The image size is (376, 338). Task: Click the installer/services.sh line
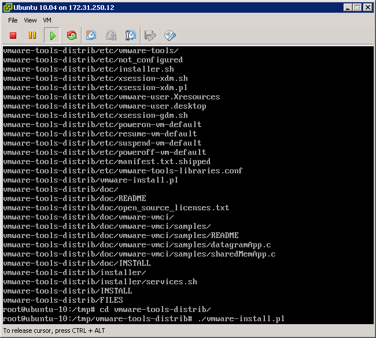[x=100, y=281]
